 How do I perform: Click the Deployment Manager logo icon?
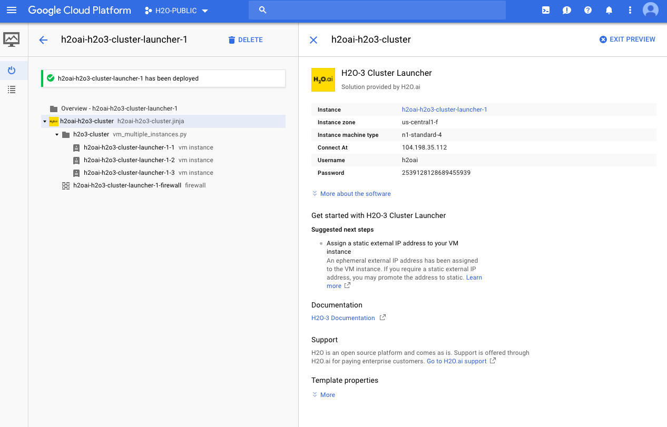(12, 39)
